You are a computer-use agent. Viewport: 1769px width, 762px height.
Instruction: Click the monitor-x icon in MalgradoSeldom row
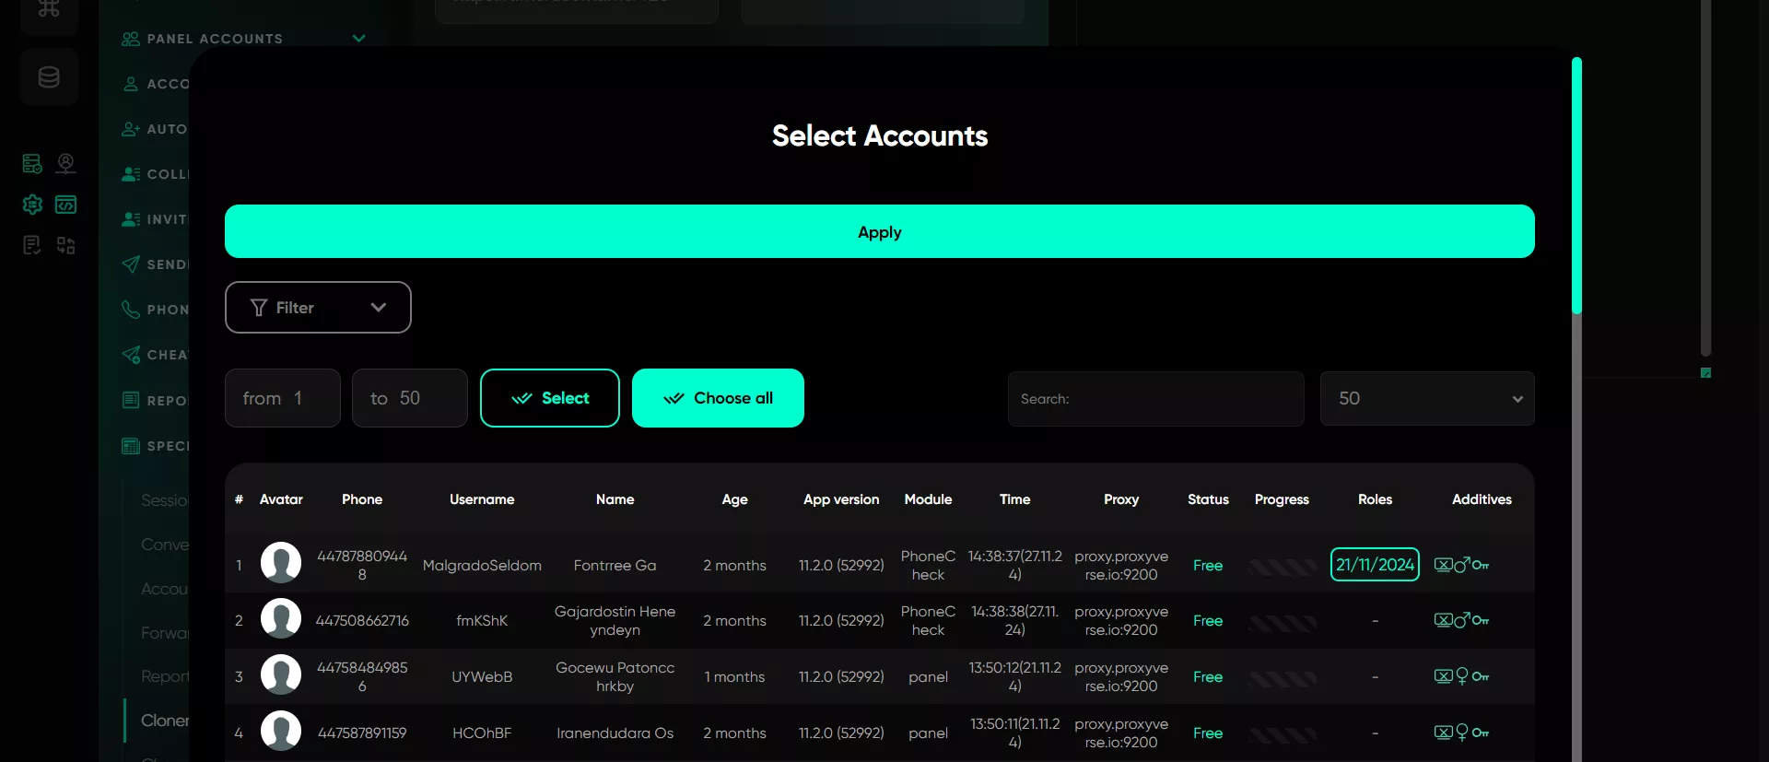click(1443, 565)
